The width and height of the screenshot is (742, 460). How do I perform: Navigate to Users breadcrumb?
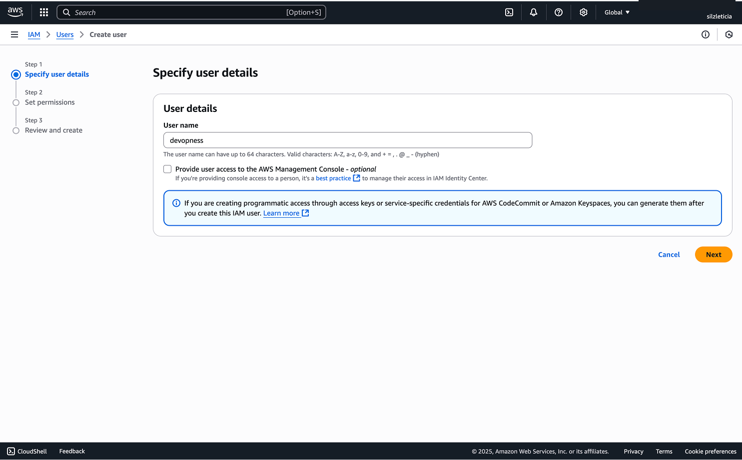(65, 34)
